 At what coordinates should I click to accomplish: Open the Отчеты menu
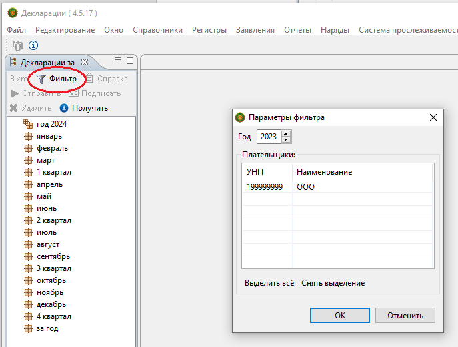coord(297,30)
